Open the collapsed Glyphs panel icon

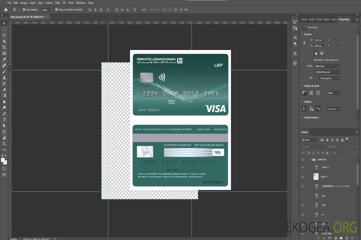295,54
